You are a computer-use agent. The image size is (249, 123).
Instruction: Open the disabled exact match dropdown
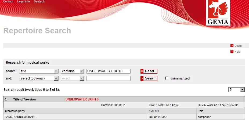click(73, 78)
